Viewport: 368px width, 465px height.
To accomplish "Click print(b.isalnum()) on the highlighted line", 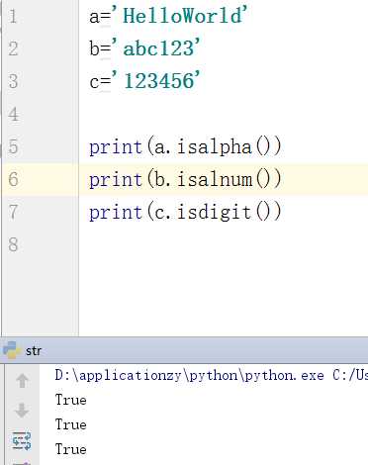I will point(185,180).
